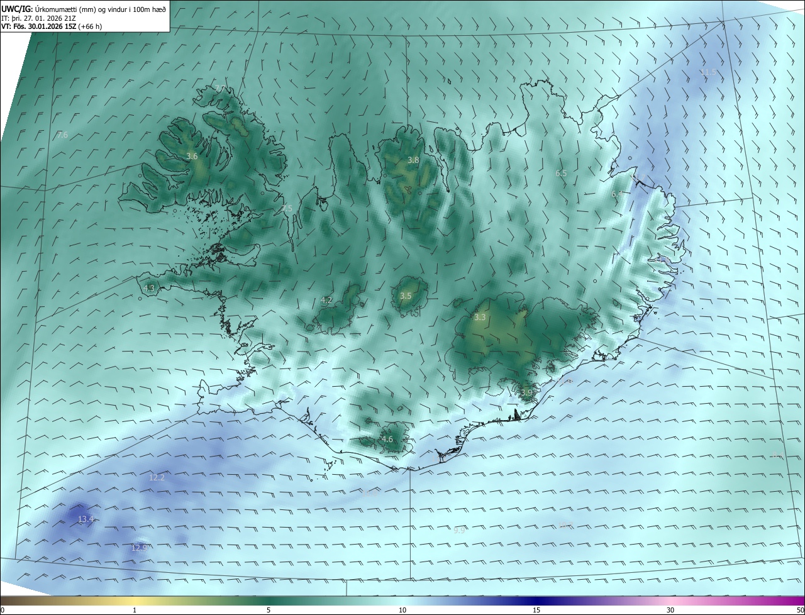Click the color scale tick label "50"
This screenshot has width=805, height=615.
coord(799,610)
